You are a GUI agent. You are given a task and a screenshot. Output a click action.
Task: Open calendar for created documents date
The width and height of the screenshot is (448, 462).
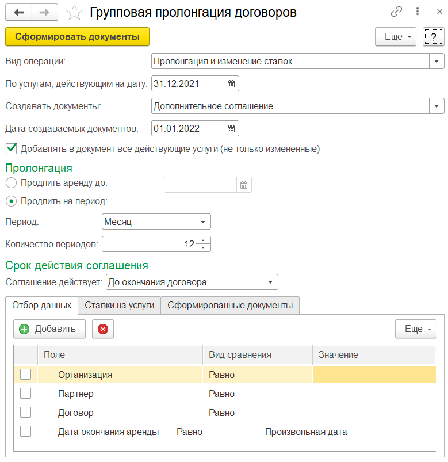click(x=231, y=128)
